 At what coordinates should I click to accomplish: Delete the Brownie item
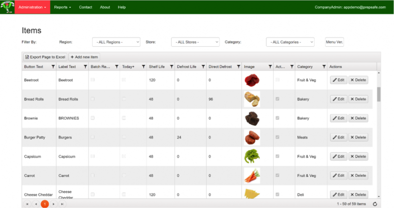pos(358,118)
